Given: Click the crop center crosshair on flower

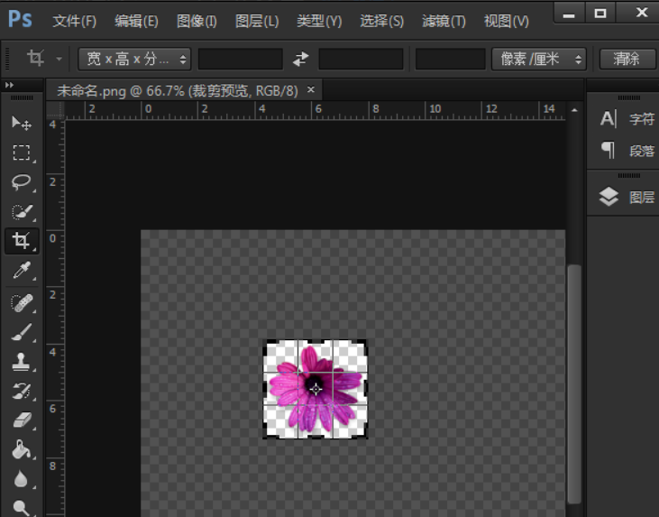Looking at the screenshot, I should [316, 390].
